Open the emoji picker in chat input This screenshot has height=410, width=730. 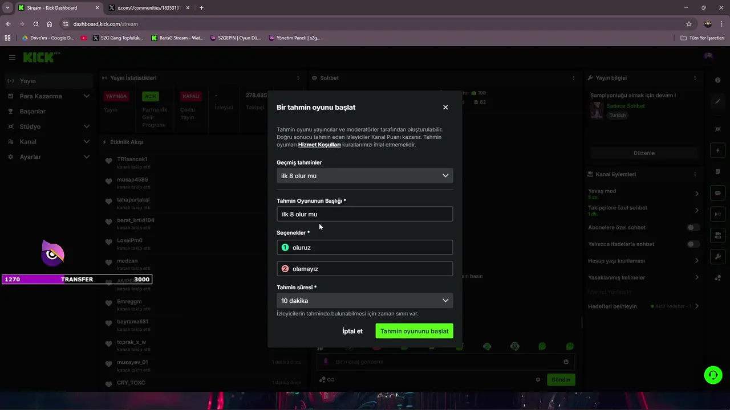pyautogui.click(x=566, y=362)
